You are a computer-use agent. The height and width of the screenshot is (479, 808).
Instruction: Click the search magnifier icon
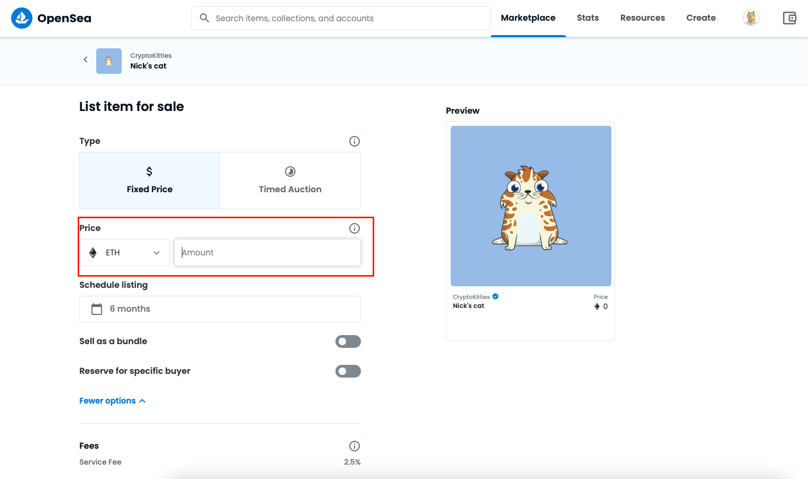204,18
